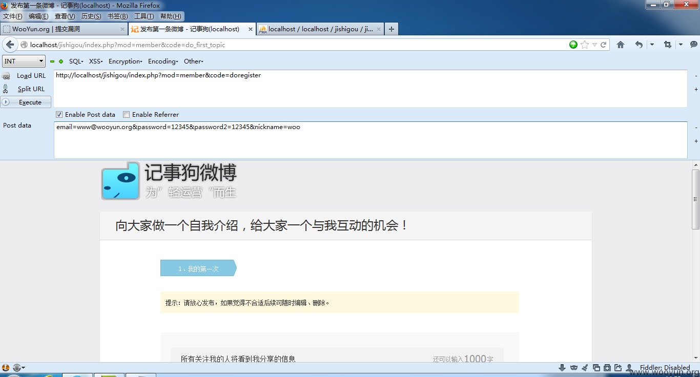
Task: Click the browser address bar URL
Action: tap(297, 45)
